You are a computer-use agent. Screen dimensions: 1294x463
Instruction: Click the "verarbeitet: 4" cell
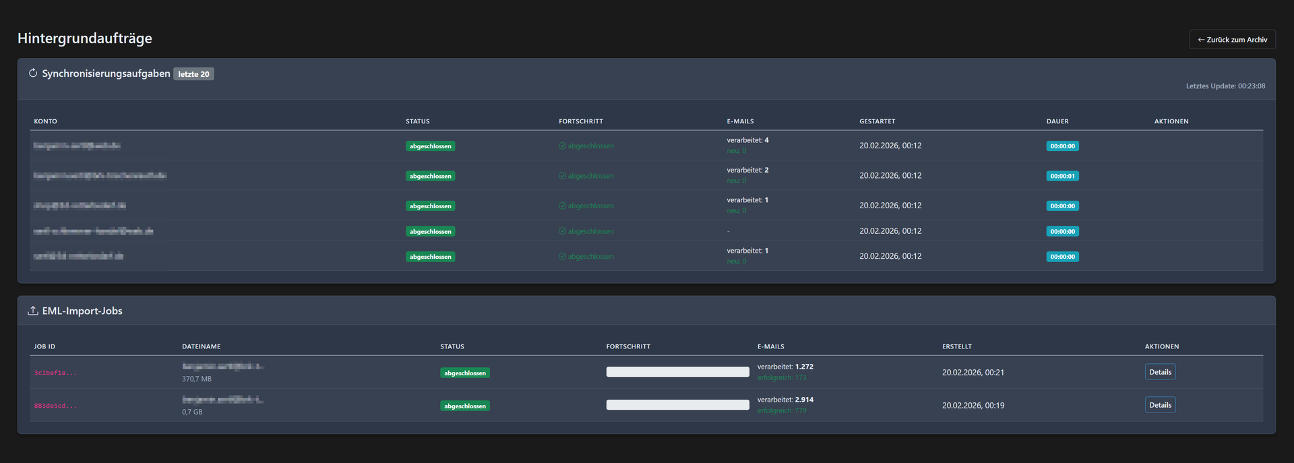point(747,140)
